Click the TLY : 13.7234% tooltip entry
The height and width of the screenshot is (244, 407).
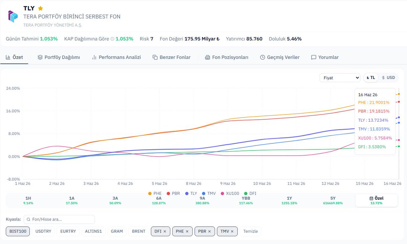[x=374, y=120]
